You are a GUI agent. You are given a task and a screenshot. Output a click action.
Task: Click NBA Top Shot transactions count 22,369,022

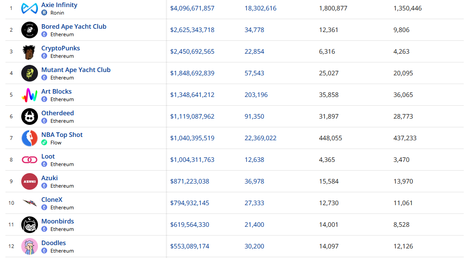point(261,138)
